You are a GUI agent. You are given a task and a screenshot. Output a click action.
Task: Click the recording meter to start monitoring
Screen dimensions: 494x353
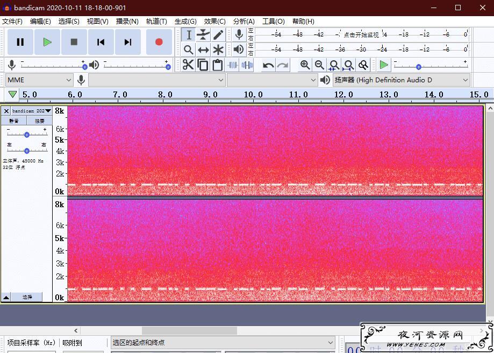[x=361, y=34]
